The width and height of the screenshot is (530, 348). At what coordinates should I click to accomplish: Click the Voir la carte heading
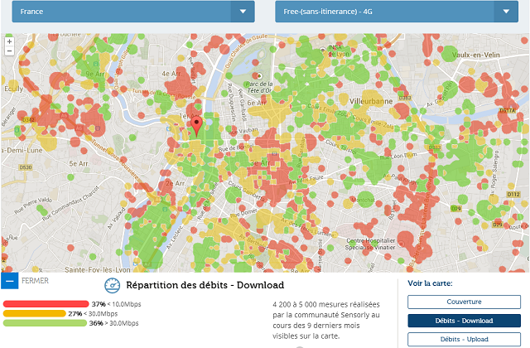[430, 283]
